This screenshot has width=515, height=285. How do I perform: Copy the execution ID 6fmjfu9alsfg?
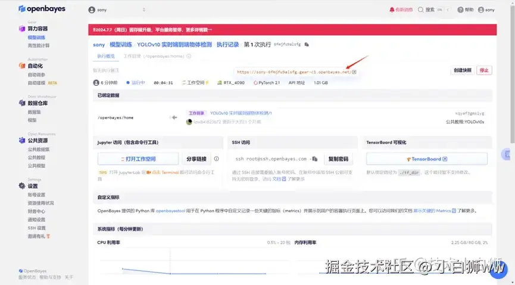[x=307, y=45]
